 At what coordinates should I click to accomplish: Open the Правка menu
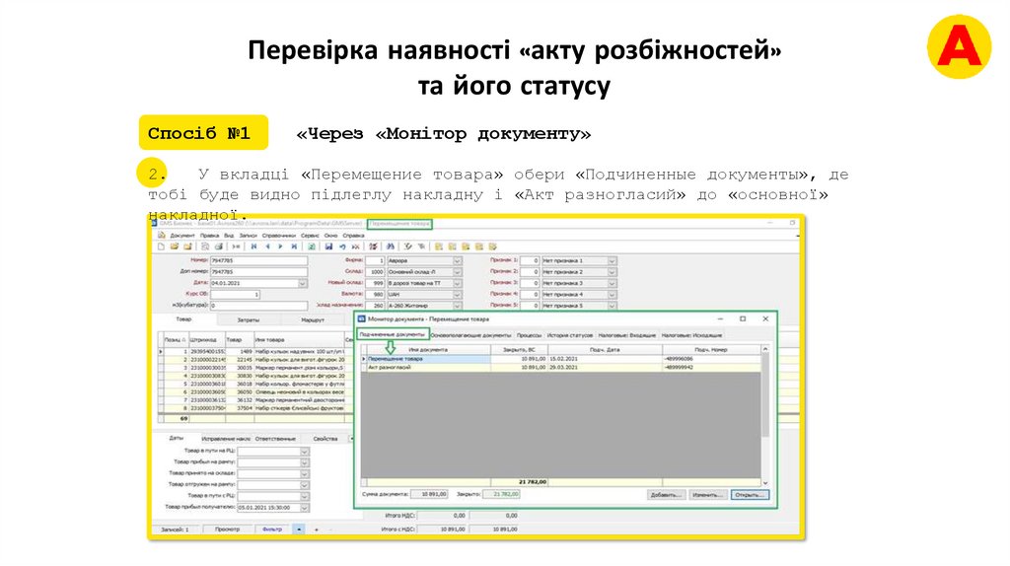(209, 236)
